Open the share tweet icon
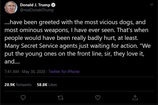Viewport: 158px width, 105px height. 135,98
